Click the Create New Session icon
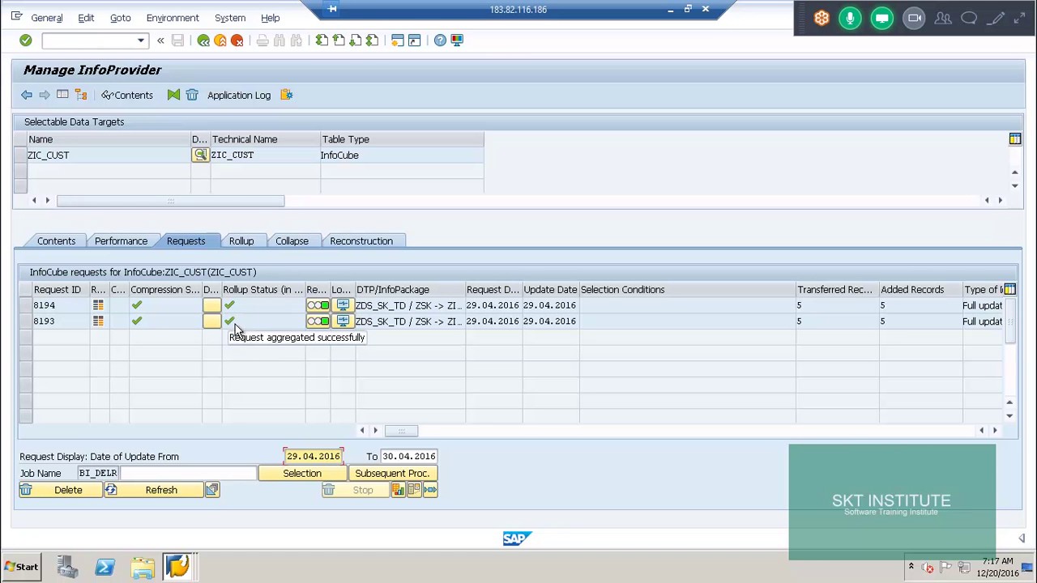1037x583 pixels. point(398,40)
